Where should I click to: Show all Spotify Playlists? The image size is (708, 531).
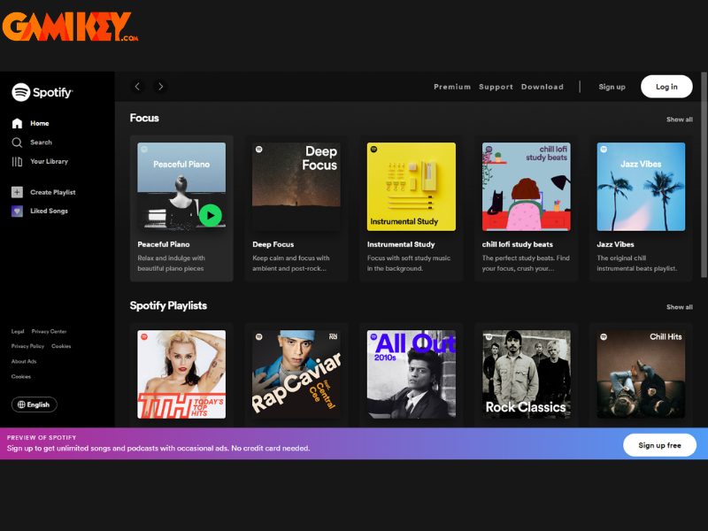pyautogui.click(x=680, y=307)
